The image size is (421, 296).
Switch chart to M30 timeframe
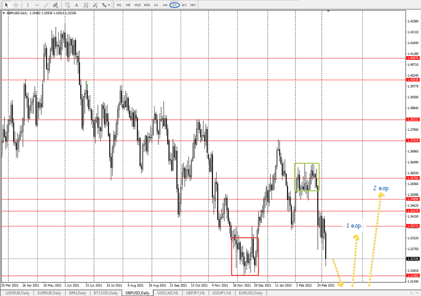tap(147, 5)
